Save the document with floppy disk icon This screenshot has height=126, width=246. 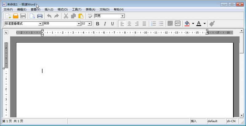click(23, 16)
